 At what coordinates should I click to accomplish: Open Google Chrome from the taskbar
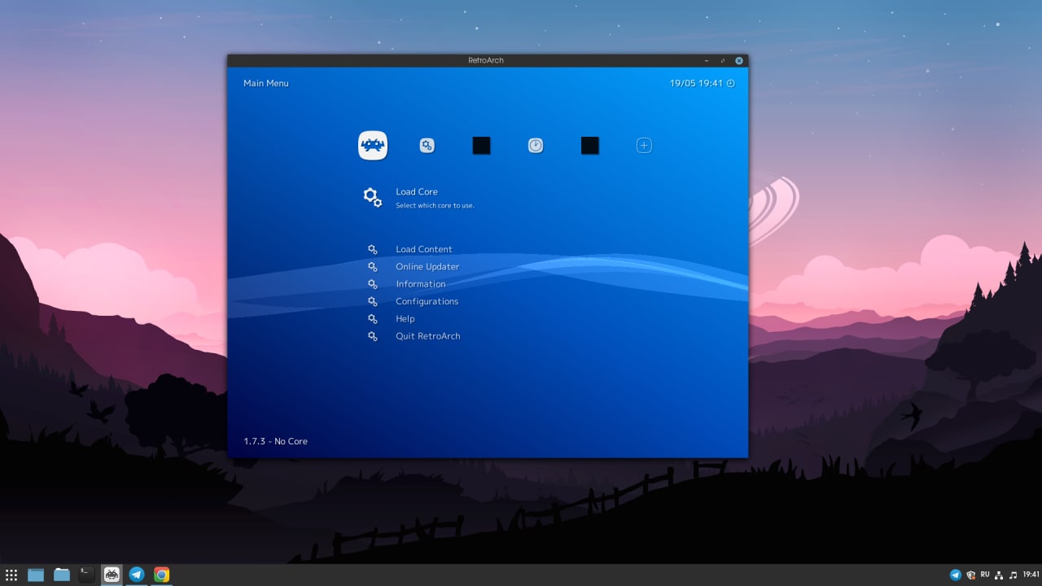(162, 575)
